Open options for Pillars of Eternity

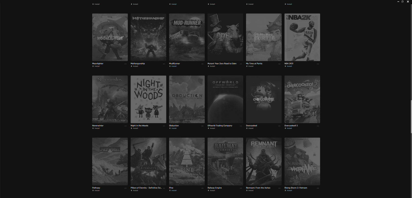(164, 188)
